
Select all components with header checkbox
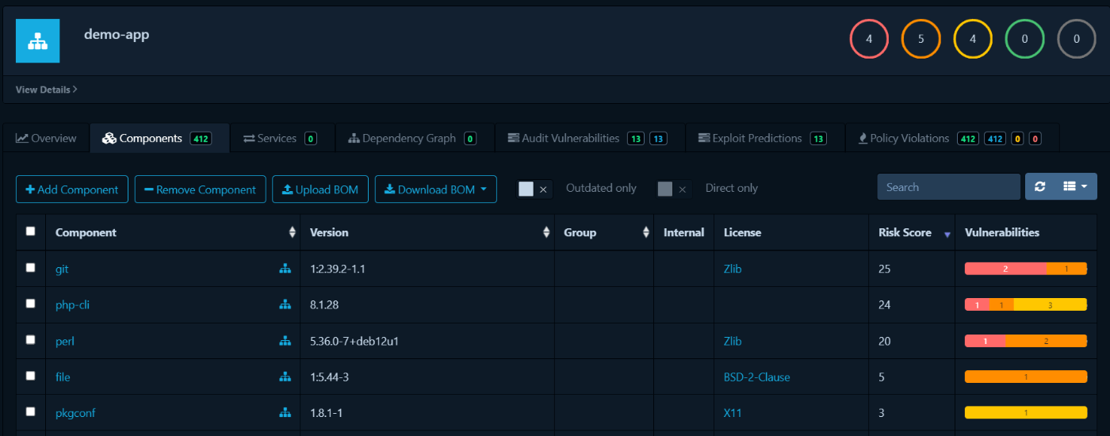[x=31, y=231]
